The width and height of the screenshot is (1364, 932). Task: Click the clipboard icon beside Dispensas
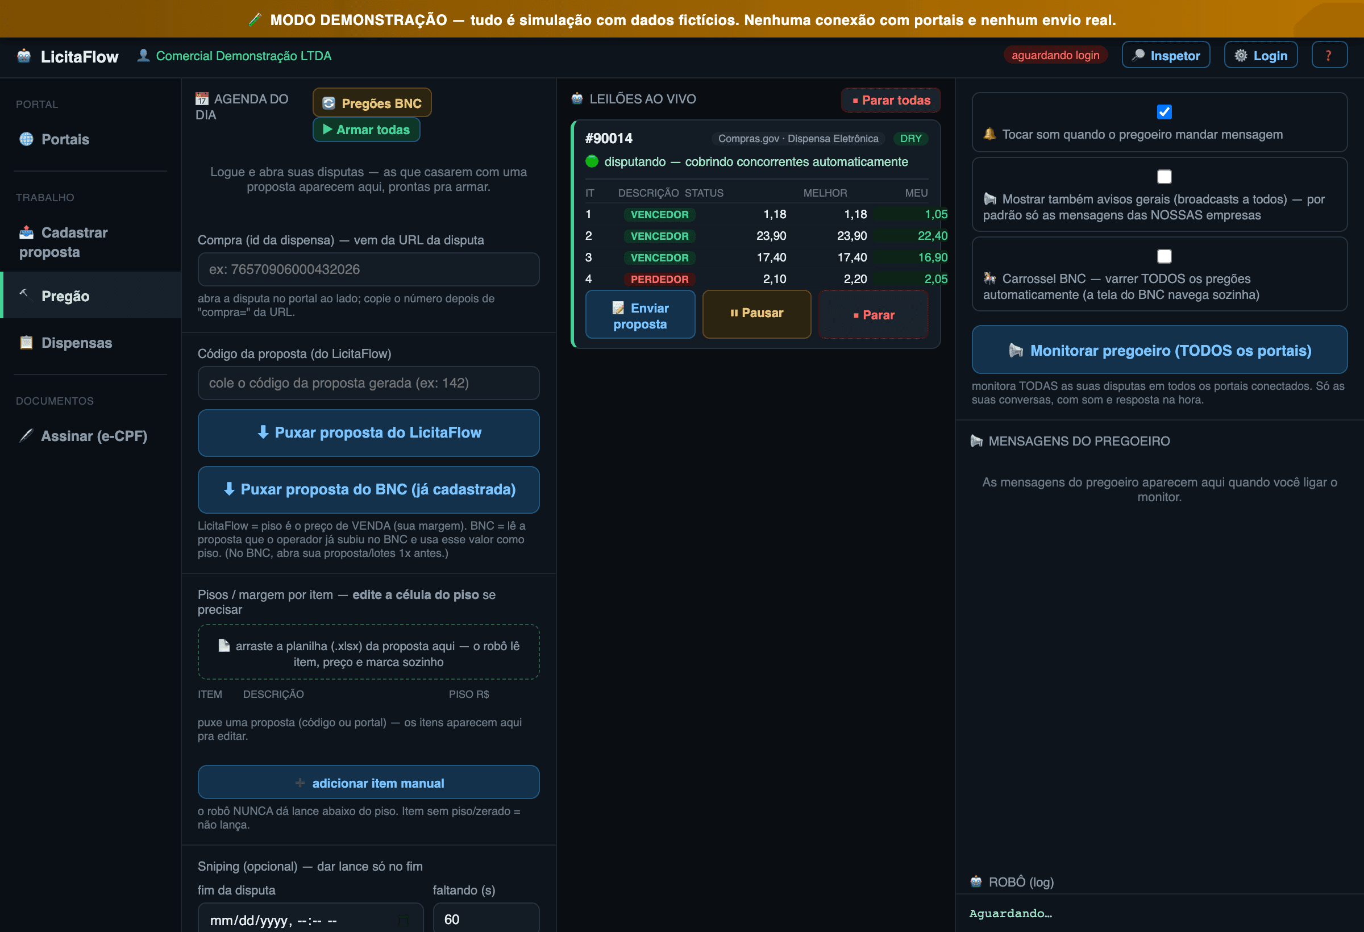[x=26, y=343]
